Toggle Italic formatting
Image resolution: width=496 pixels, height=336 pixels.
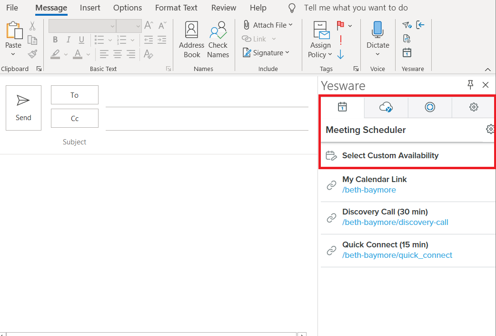point(69,40)
